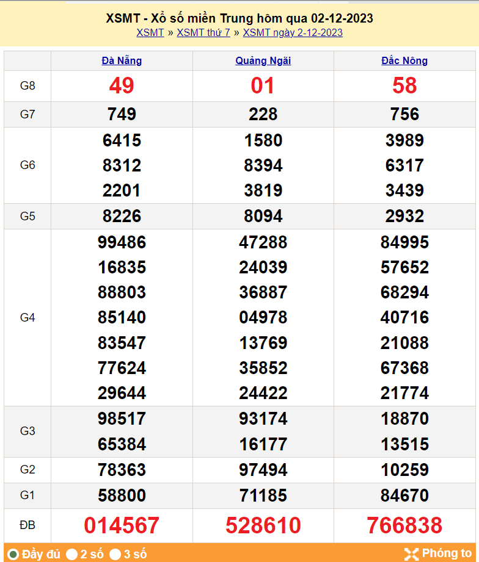
Task: Click the ĐB row label
Action: click(x=27, y=525)
